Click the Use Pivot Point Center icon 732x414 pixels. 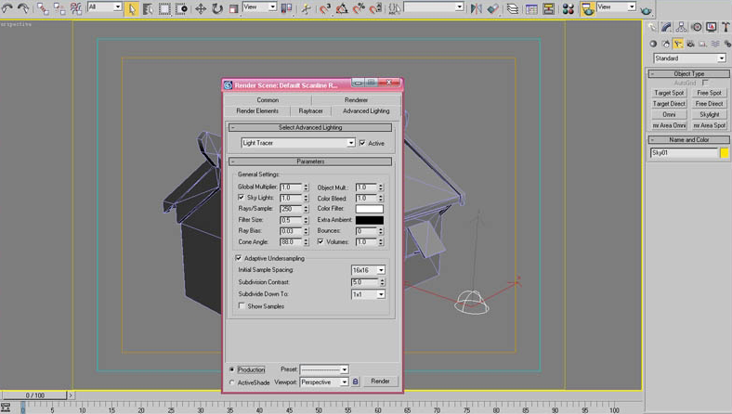[x=287, y=8]
